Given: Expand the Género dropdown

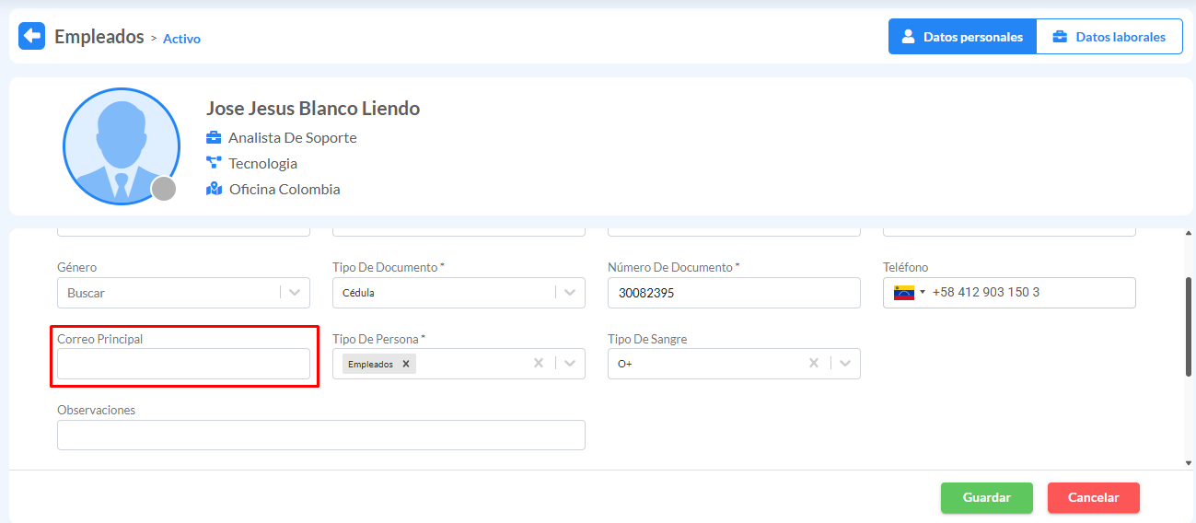Looking at the screenshot, I should (x=295, y=293).
